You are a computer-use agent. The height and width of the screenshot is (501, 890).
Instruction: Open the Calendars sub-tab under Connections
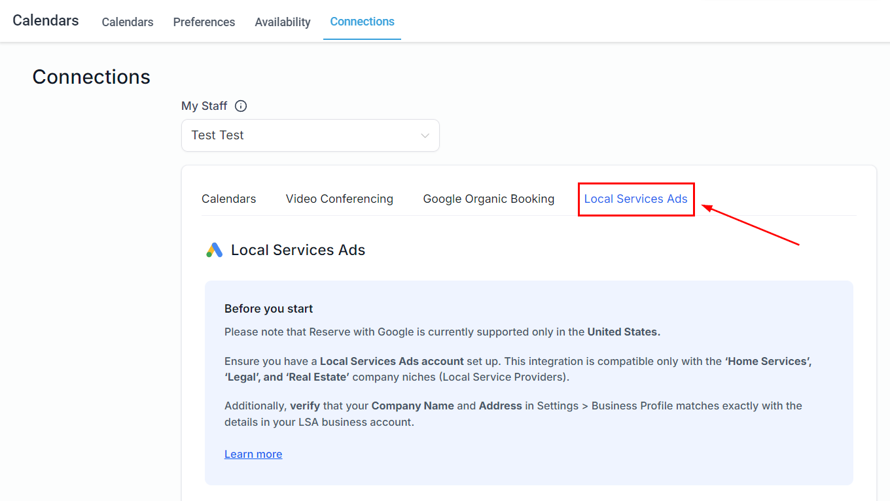pyautogui.click(x=228, y=199)
